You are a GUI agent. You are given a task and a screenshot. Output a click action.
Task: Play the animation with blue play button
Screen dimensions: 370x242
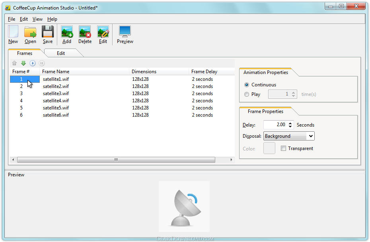33,63
